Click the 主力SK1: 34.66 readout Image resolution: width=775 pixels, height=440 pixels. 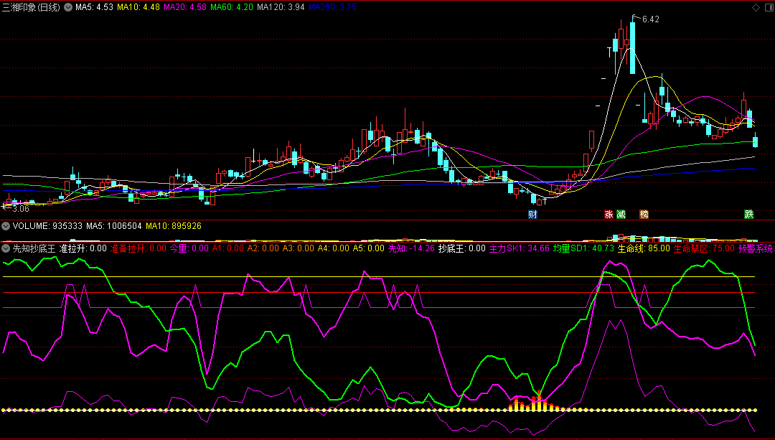click(520, 248)
